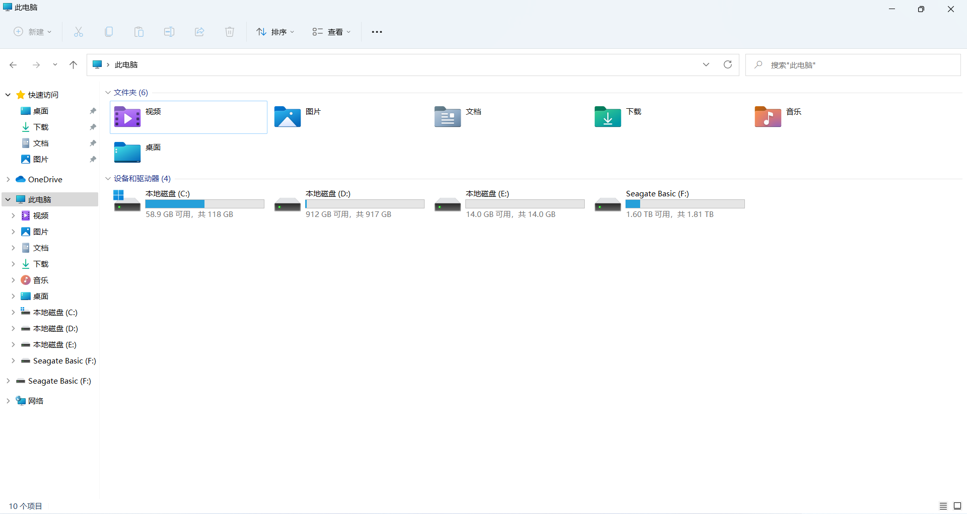Go up one level with the up arrow
This screenshot has width=967, height=514.
[x=74, y=65]
